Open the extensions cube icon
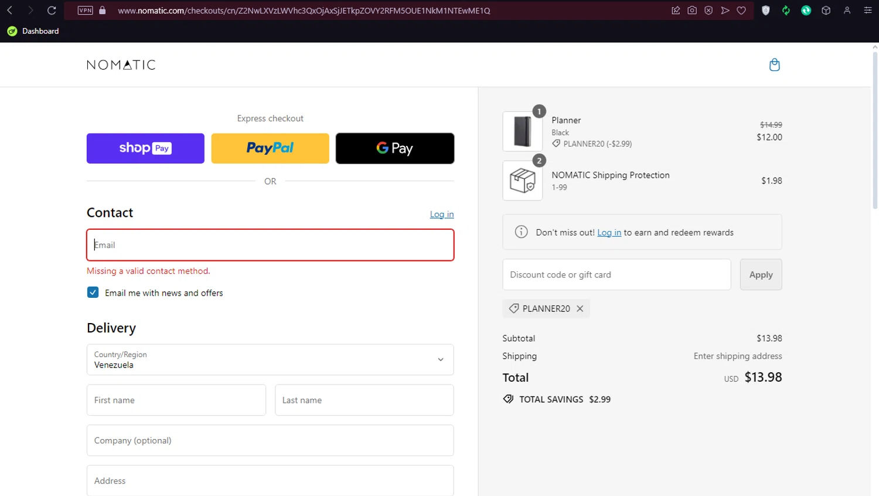Screen dimensions: 879x496 tap(826, 11)
